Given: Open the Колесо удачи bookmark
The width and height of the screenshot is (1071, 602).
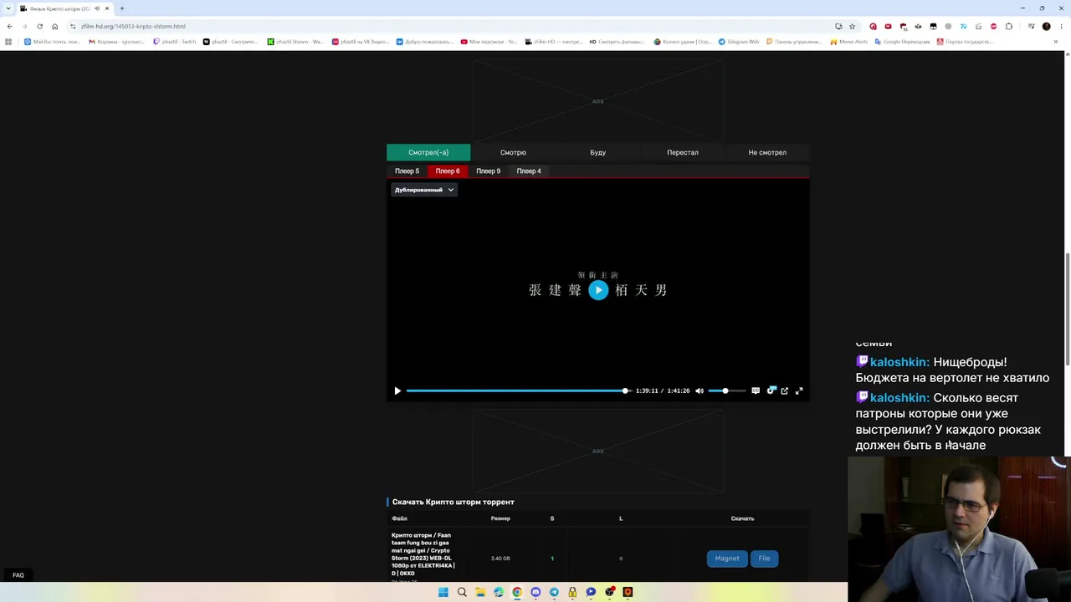Looking at the screenshot, I should click(x=684, y=42).
